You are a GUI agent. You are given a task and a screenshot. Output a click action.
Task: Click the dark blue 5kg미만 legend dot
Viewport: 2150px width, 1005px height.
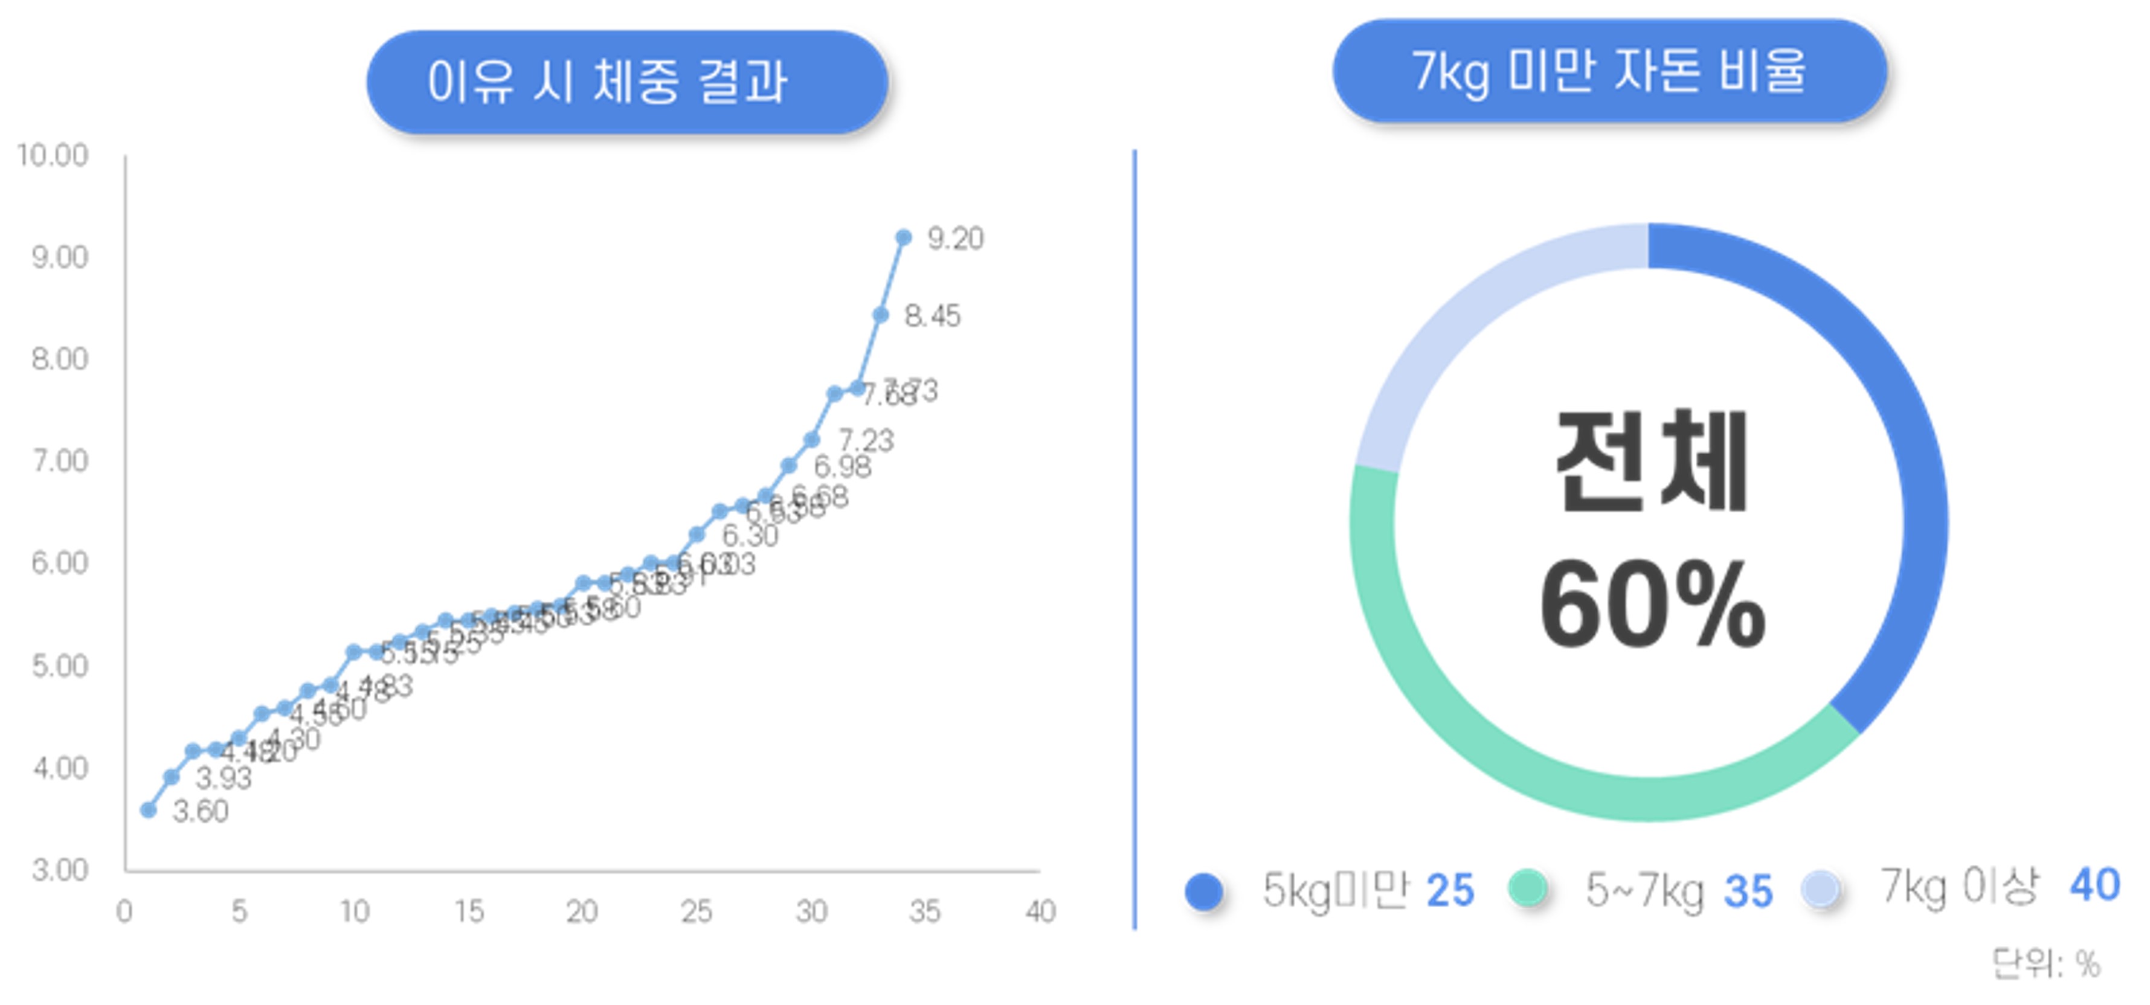(x=1205, y=891)
